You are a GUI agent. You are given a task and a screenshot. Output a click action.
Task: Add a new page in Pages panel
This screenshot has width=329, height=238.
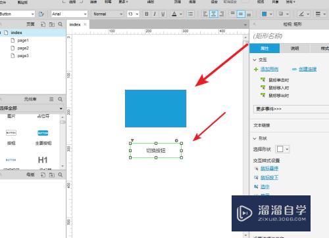coord(43,24)
